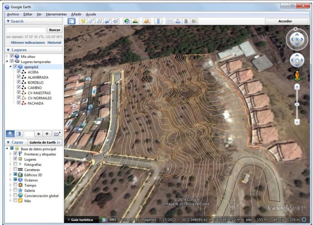Select the Add Path tool
This screenshot has height=225, width=313.
click(99, 21)
